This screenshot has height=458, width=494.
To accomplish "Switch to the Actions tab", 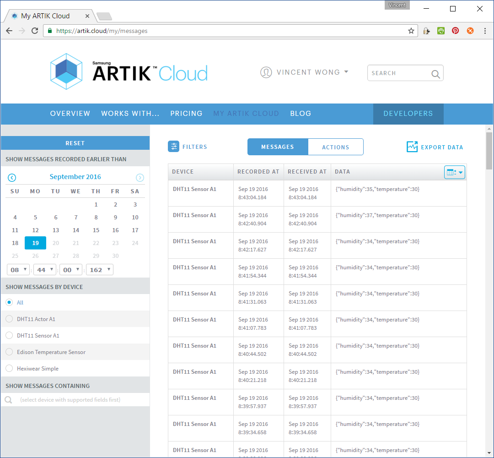I will coord(335,147).
